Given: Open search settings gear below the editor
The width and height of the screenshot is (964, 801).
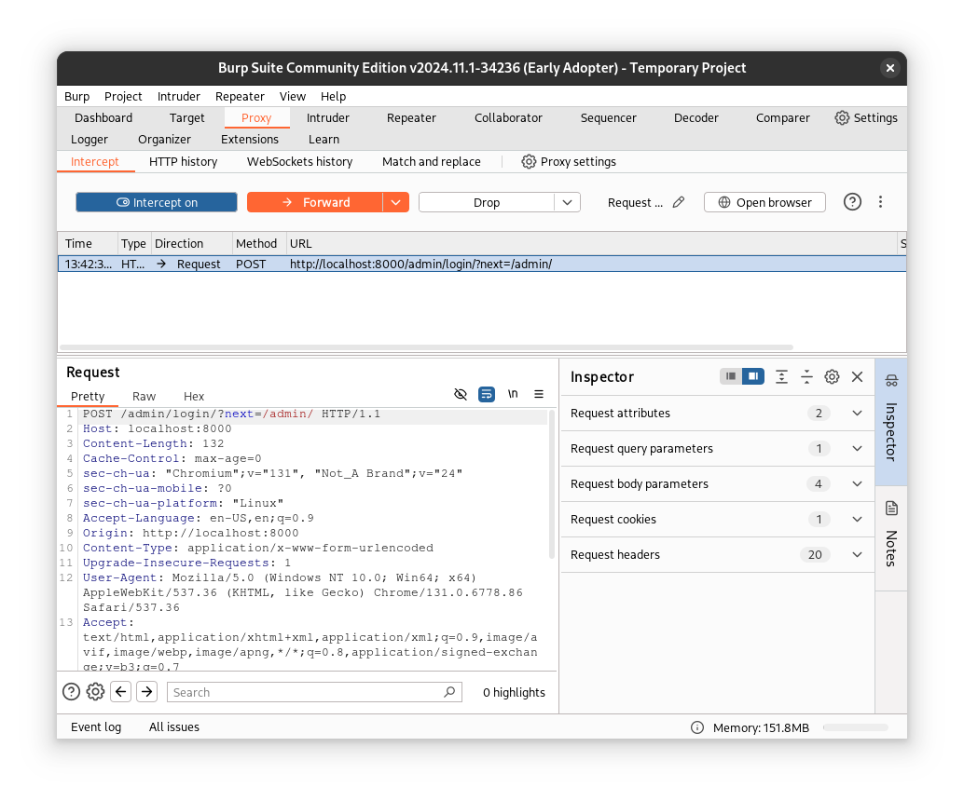Looking at the screenshot, I should (95, 692).
